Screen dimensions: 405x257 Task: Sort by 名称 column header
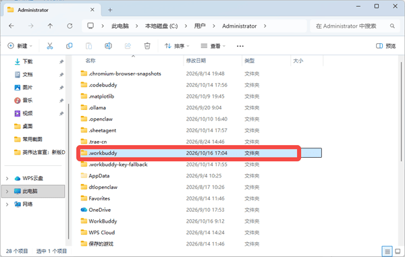[90, 61]
